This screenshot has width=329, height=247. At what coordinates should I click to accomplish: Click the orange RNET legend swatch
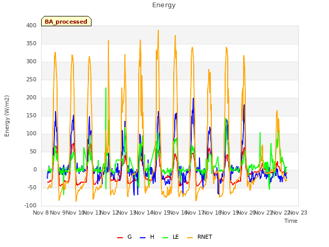pos(190,238)
